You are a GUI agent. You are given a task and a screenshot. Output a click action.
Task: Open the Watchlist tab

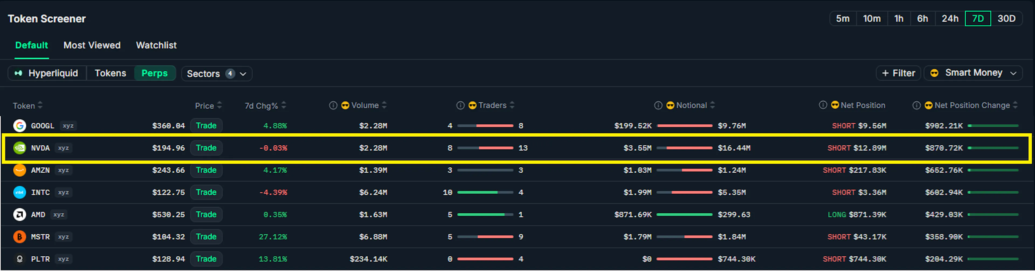click(156, 45)
